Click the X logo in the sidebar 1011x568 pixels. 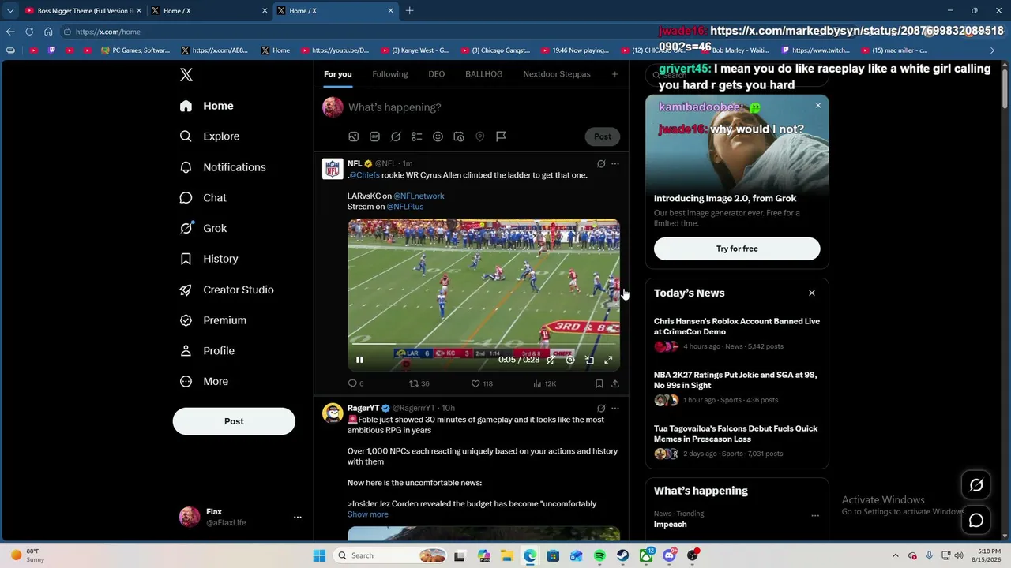click(x=186, y=75)
